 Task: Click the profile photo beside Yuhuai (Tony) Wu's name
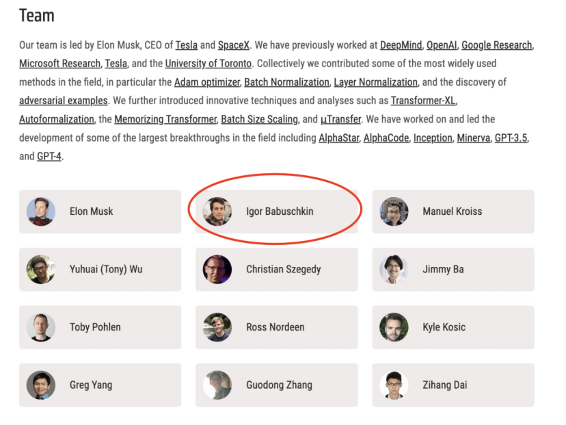[x=41, y=270]
